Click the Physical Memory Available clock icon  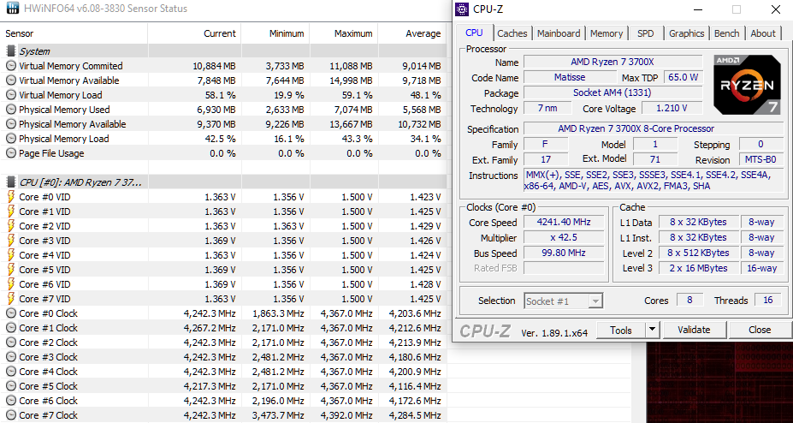coord(10,124)
